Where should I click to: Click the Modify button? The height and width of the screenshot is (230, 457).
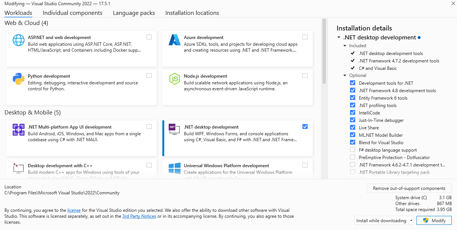434,221
